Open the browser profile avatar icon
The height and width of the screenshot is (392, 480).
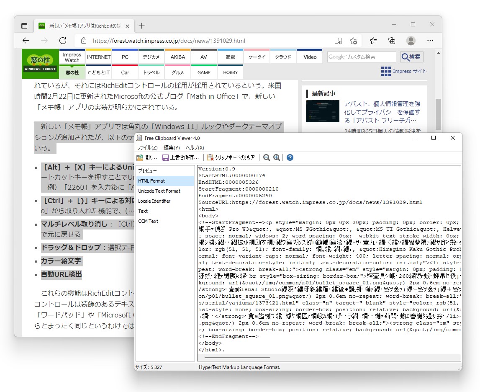pos(411,41)
